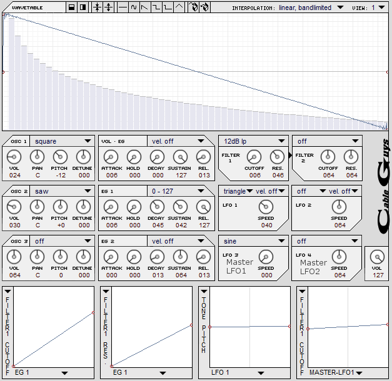Toggle the Filter 1 to Filter 2 routing arrow
The width and height of the screenshot is (392, 381).
(291, 154)
